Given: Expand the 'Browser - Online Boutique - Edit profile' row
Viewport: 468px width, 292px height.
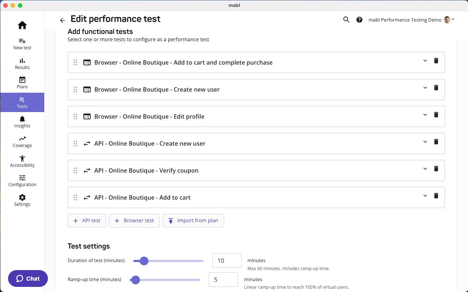Looking at the screenshot, I should tap(425, 115).
